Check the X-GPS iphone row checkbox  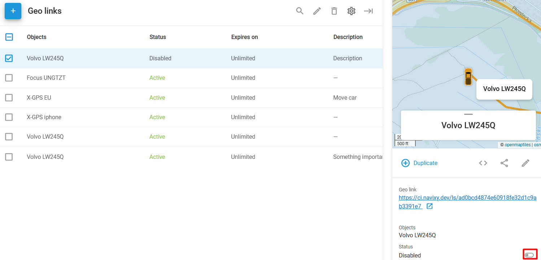pyautogui.click(x=9, y=117)
